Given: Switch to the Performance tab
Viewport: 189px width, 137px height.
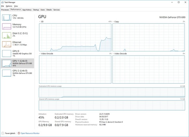Looking at the screenshot, I should (16, 9).
